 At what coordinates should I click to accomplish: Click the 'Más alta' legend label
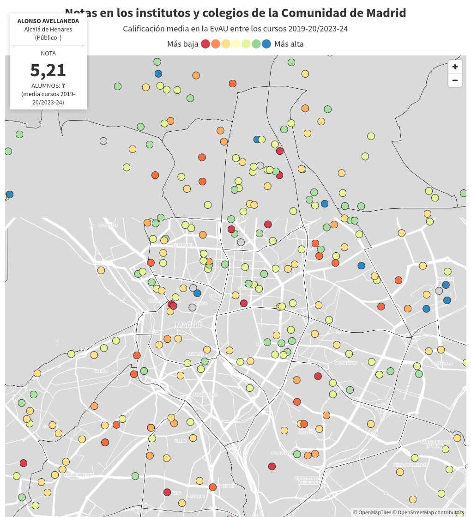(289, 44)
